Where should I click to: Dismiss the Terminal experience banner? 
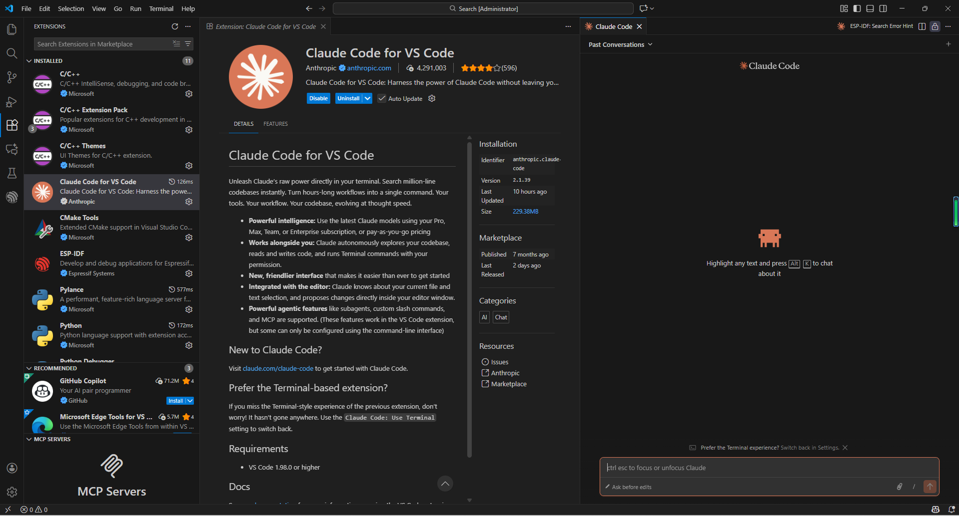point(845,448)
